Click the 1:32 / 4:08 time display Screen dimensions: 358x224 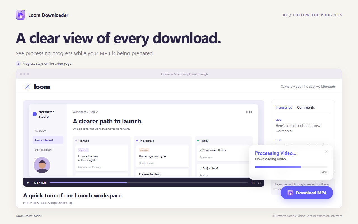(39, 183)
